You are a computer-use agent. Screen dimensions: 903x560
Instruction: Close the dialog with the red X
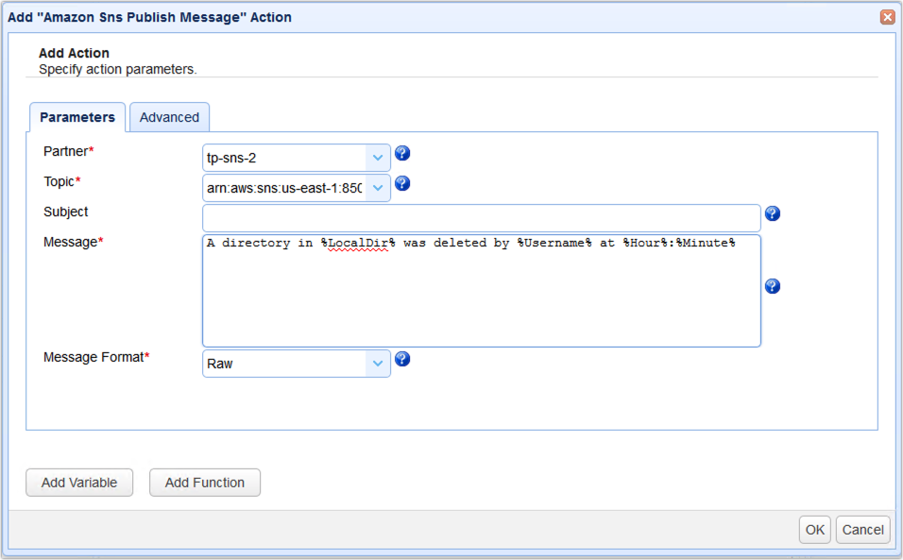coord(887,17)
